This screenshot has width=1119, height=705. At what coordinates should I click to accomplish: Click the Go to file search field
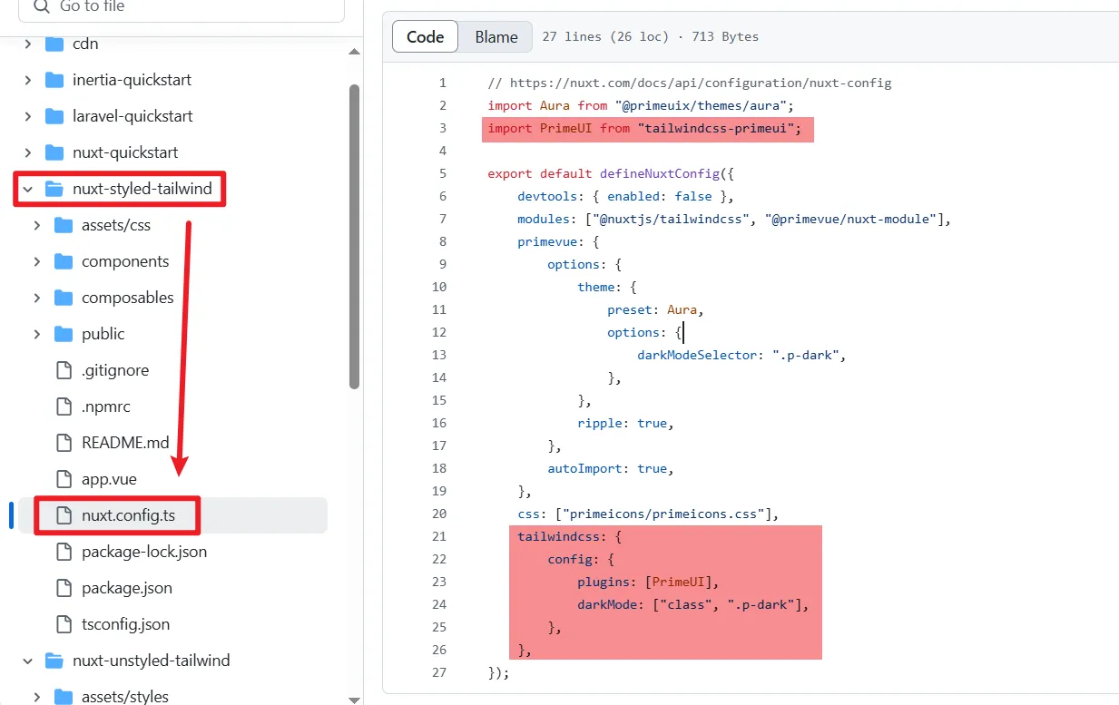pos(182,7)
